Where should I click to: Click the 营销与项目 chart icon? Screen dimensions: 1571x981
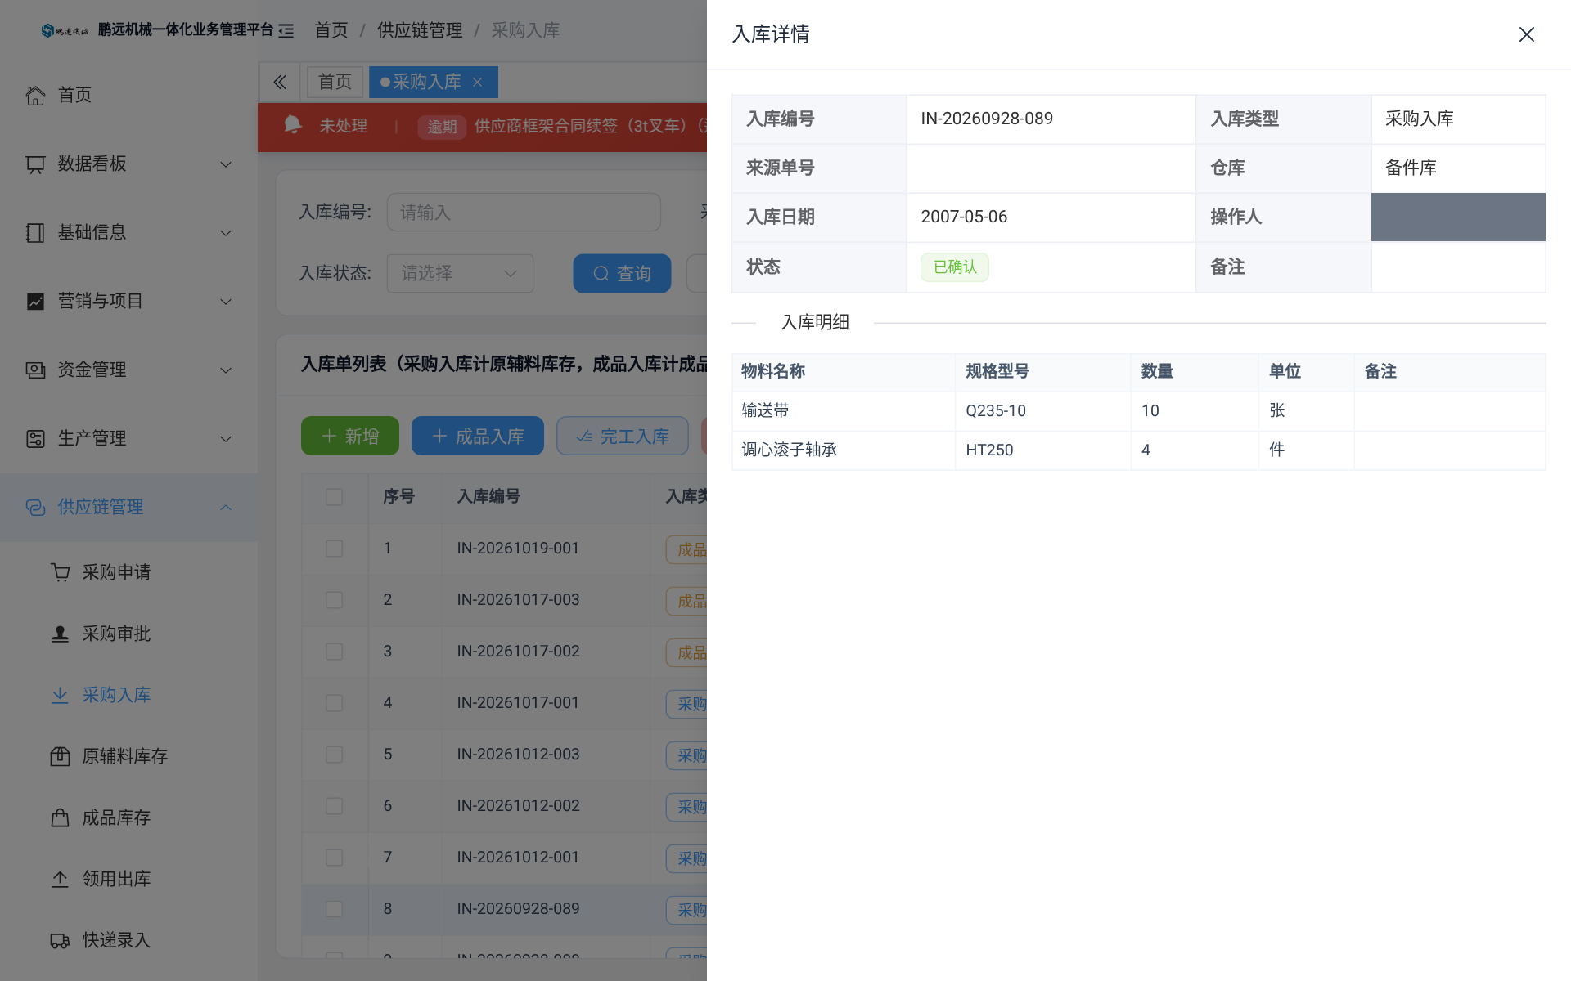(35, 302)
